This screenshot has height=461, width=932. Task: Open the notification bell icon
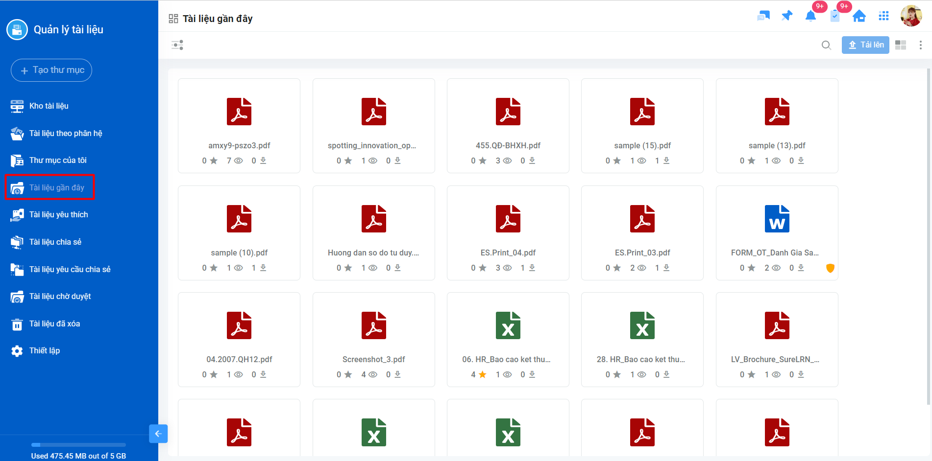point(810,16)
